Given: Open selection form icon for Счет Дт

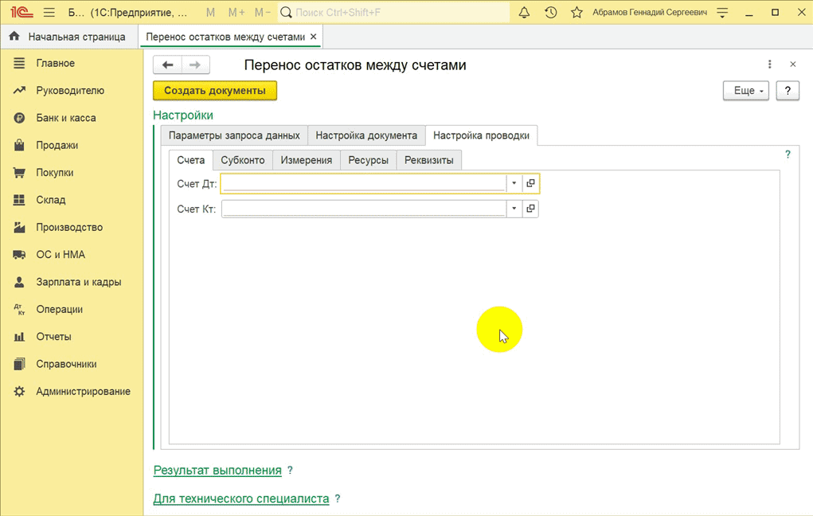Looking at the screenshot, I should [x=531, y=183].
